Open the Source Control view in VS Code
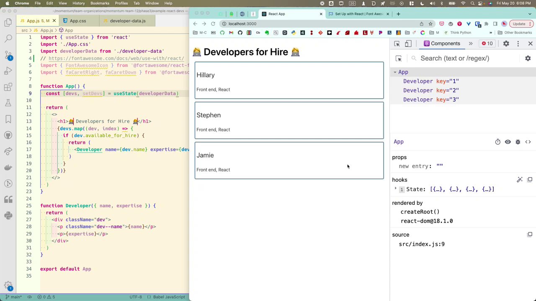Screen dimensions: 536x301 click(8, 55)
